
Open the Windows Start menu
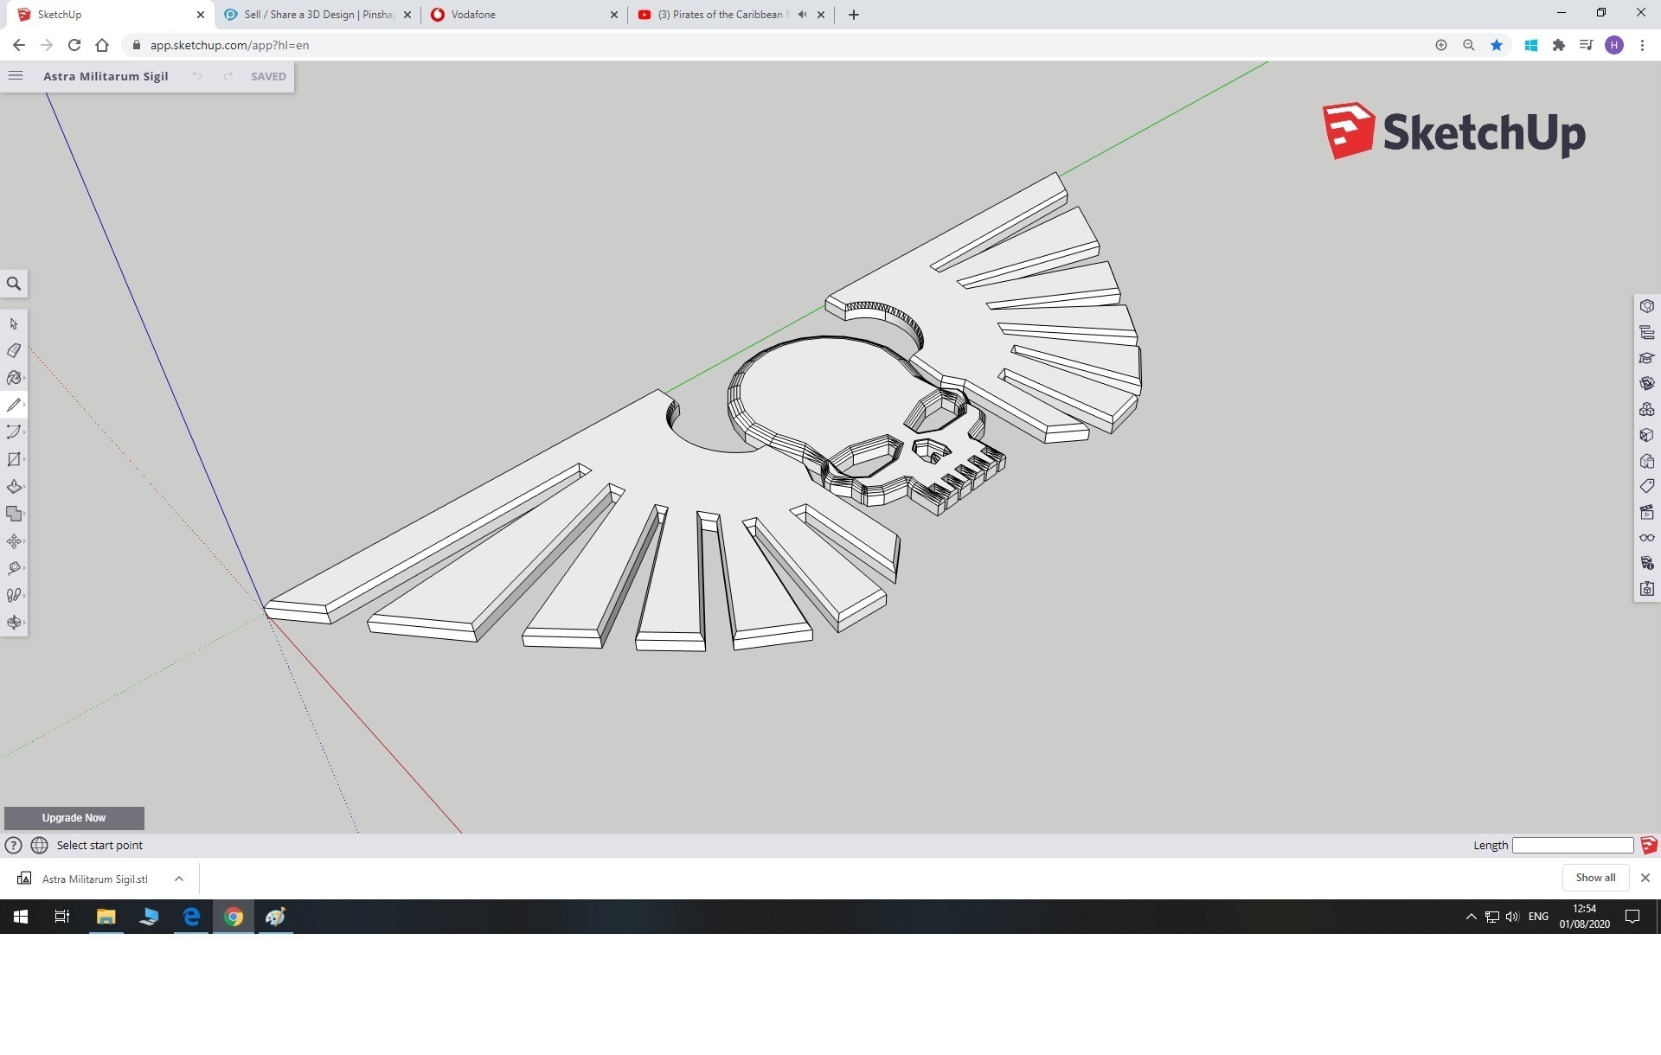click(21, 917)
